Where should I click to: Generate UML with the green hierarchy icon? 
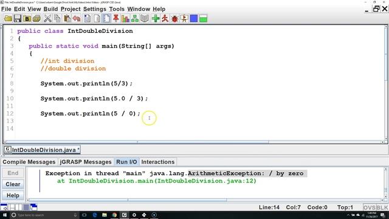click(135, 19)
